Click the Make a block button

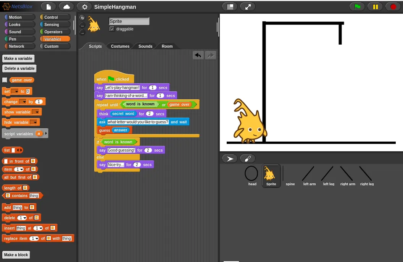pyautogui.click(x=16, y=255)
